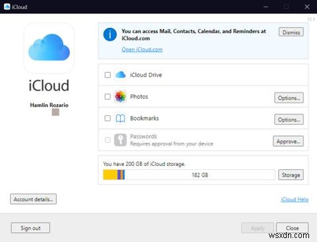The width and height of the screenshot is (317, 242).
Task: Click the Passwords checkbox
Action: coord(108,140)
